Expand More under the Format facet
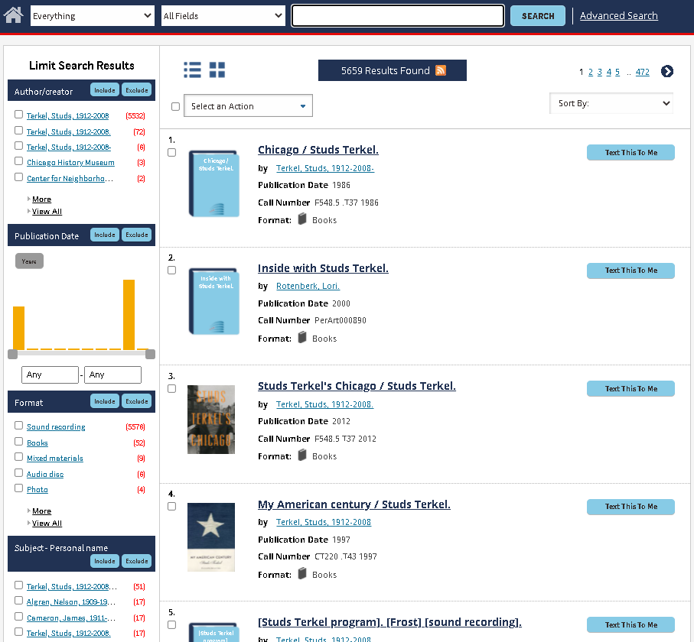The image size is (694, 642). (x=41, y=511)
